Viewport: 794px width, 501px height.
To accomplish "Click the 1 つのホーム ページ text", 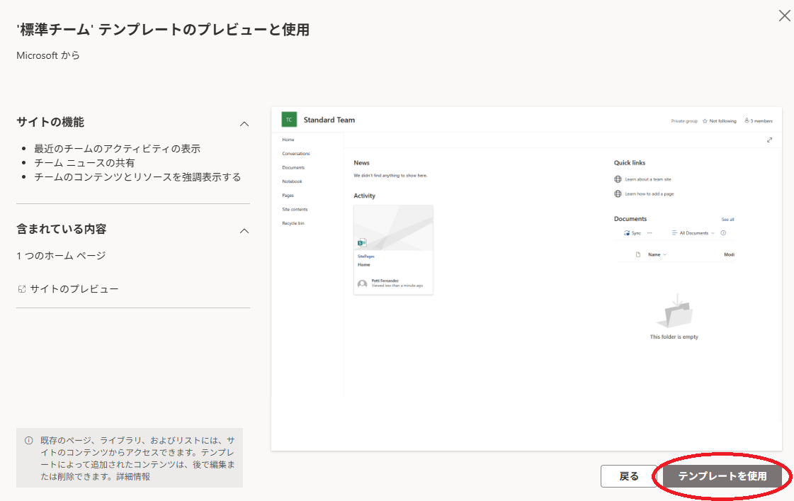I will point(62,256).
